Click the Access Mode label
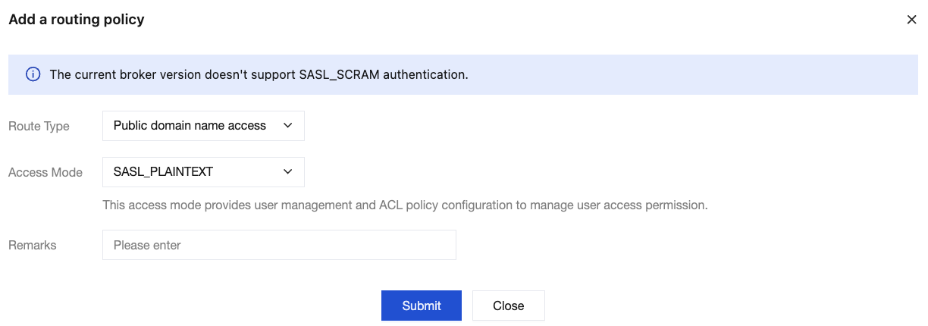Screen dimensions: 928x326 pos(45,172)
